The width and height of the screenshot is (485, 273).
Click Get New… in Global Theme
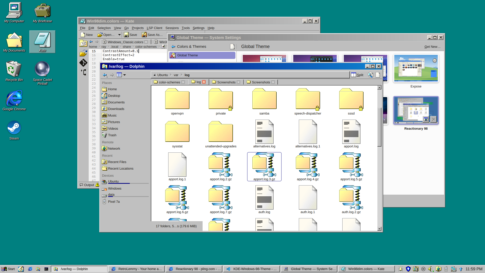tap(432, 47)
